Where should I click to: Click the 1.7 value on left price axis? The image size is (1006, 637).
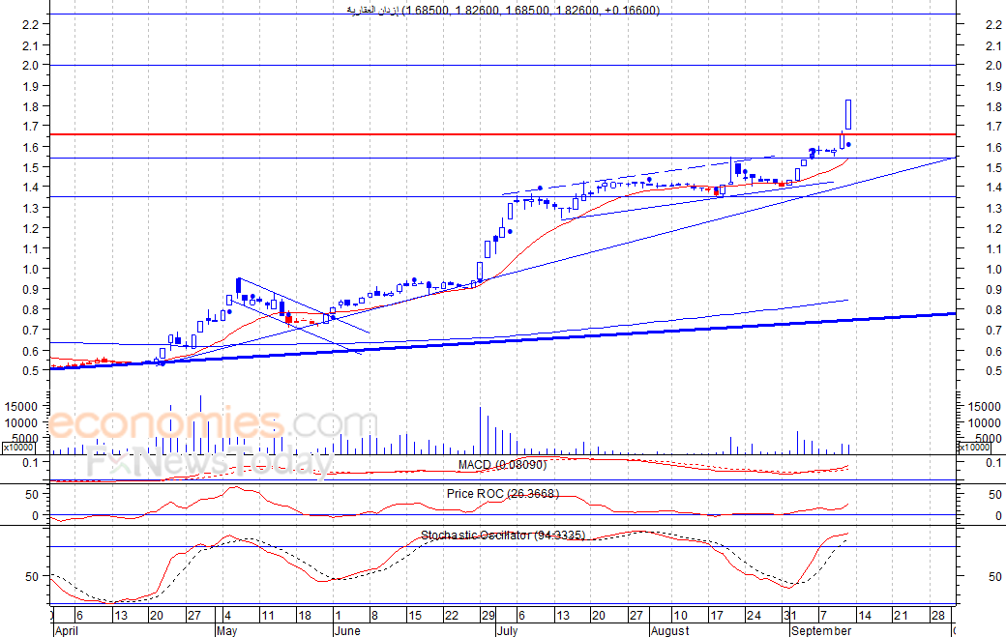click(x=31, y=127)
